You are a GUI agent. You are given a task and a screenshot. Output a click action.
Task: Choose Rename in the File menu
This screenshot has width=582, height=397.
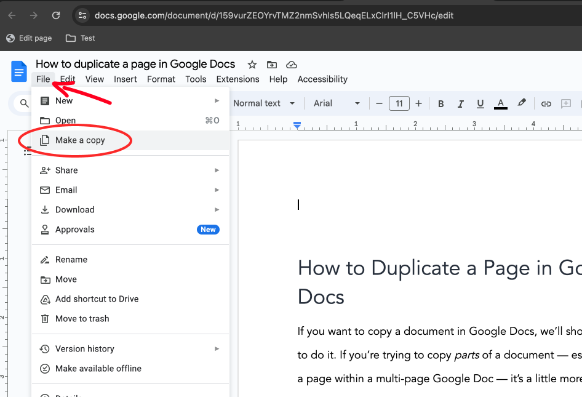click(x=130, y=259)
